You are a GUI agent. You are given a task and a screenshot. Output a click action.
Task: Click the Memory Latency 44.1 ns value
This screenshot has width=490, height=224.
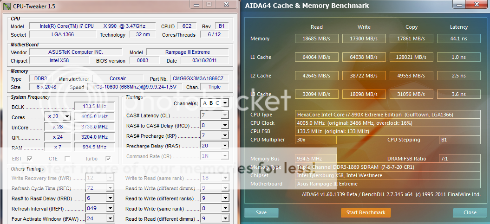459,38
